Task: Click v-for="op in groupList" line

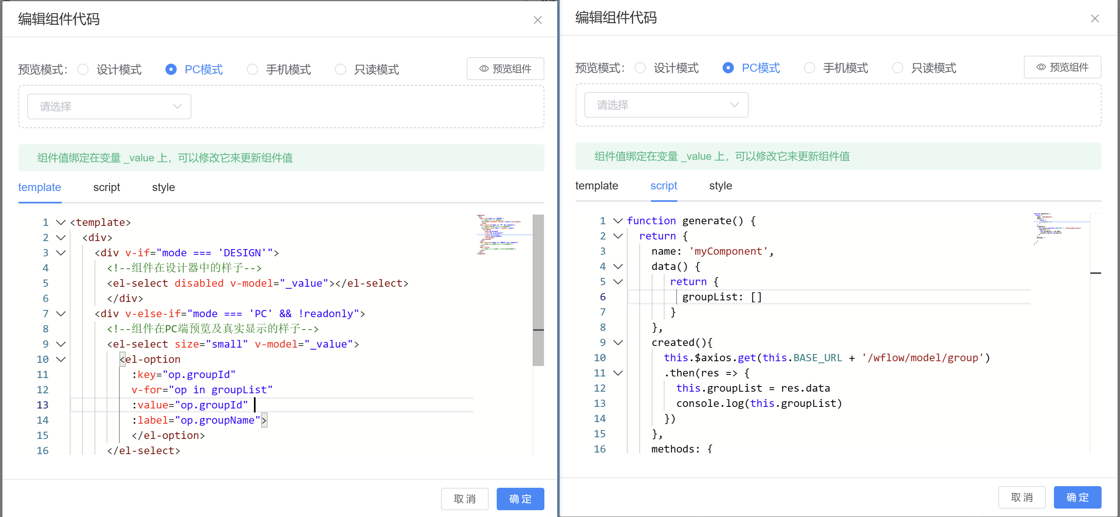Action: [x=202, y=390]
